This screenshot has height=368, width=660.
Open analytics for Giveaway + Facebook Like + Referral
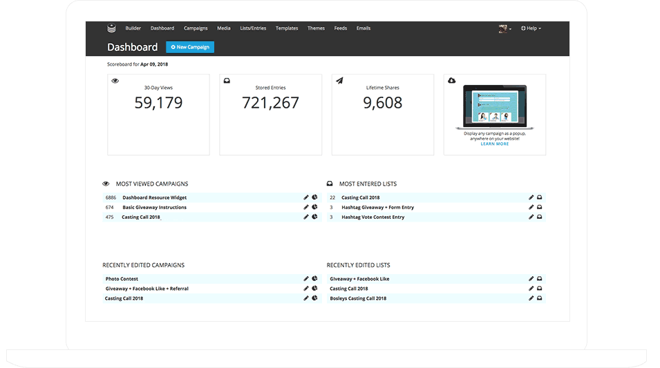click(314, 289)
